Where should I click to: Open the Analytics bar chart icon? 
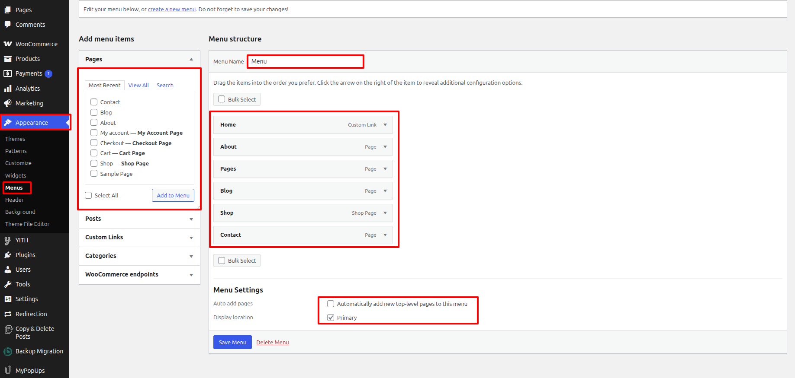click(x=8, y=89)
